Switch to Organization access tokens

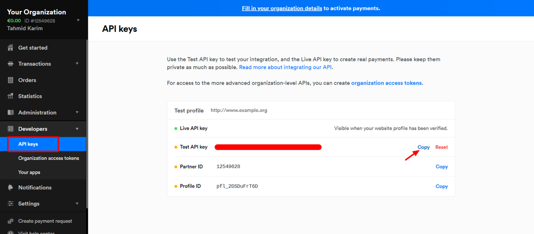[49, 158]
